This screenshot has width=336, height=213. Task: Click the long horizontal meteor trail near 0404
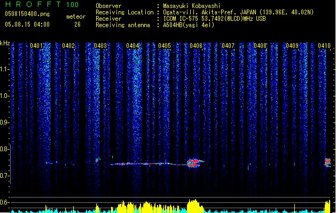pyautogui.click(x=149, y=164)
